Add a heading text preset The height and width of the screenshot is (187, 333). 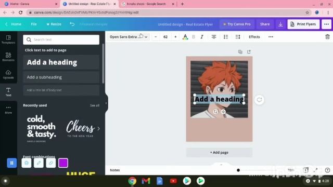click(61, 62)
